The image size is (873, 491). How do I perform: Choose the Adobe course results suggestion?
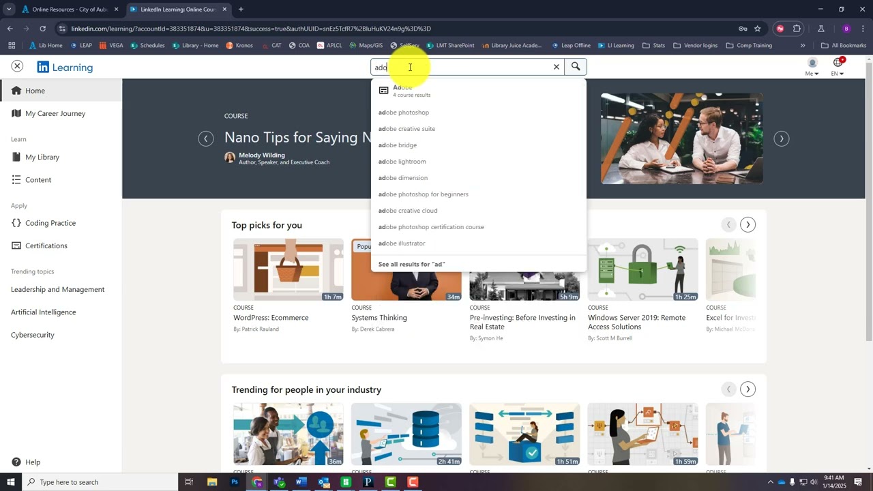pos(478,91)
